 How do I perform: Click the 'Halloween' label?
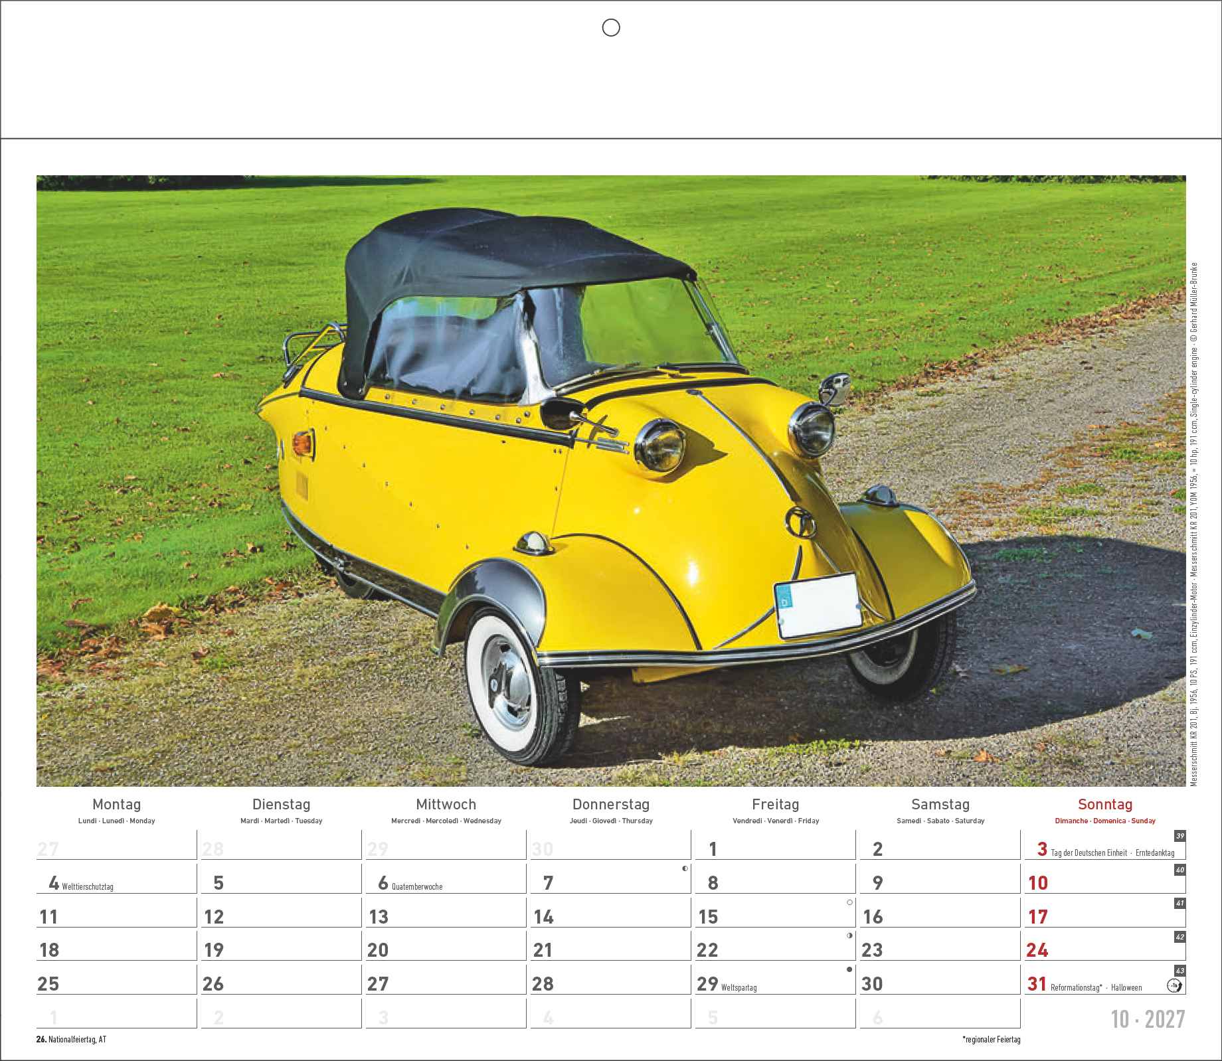point(1126,988)
